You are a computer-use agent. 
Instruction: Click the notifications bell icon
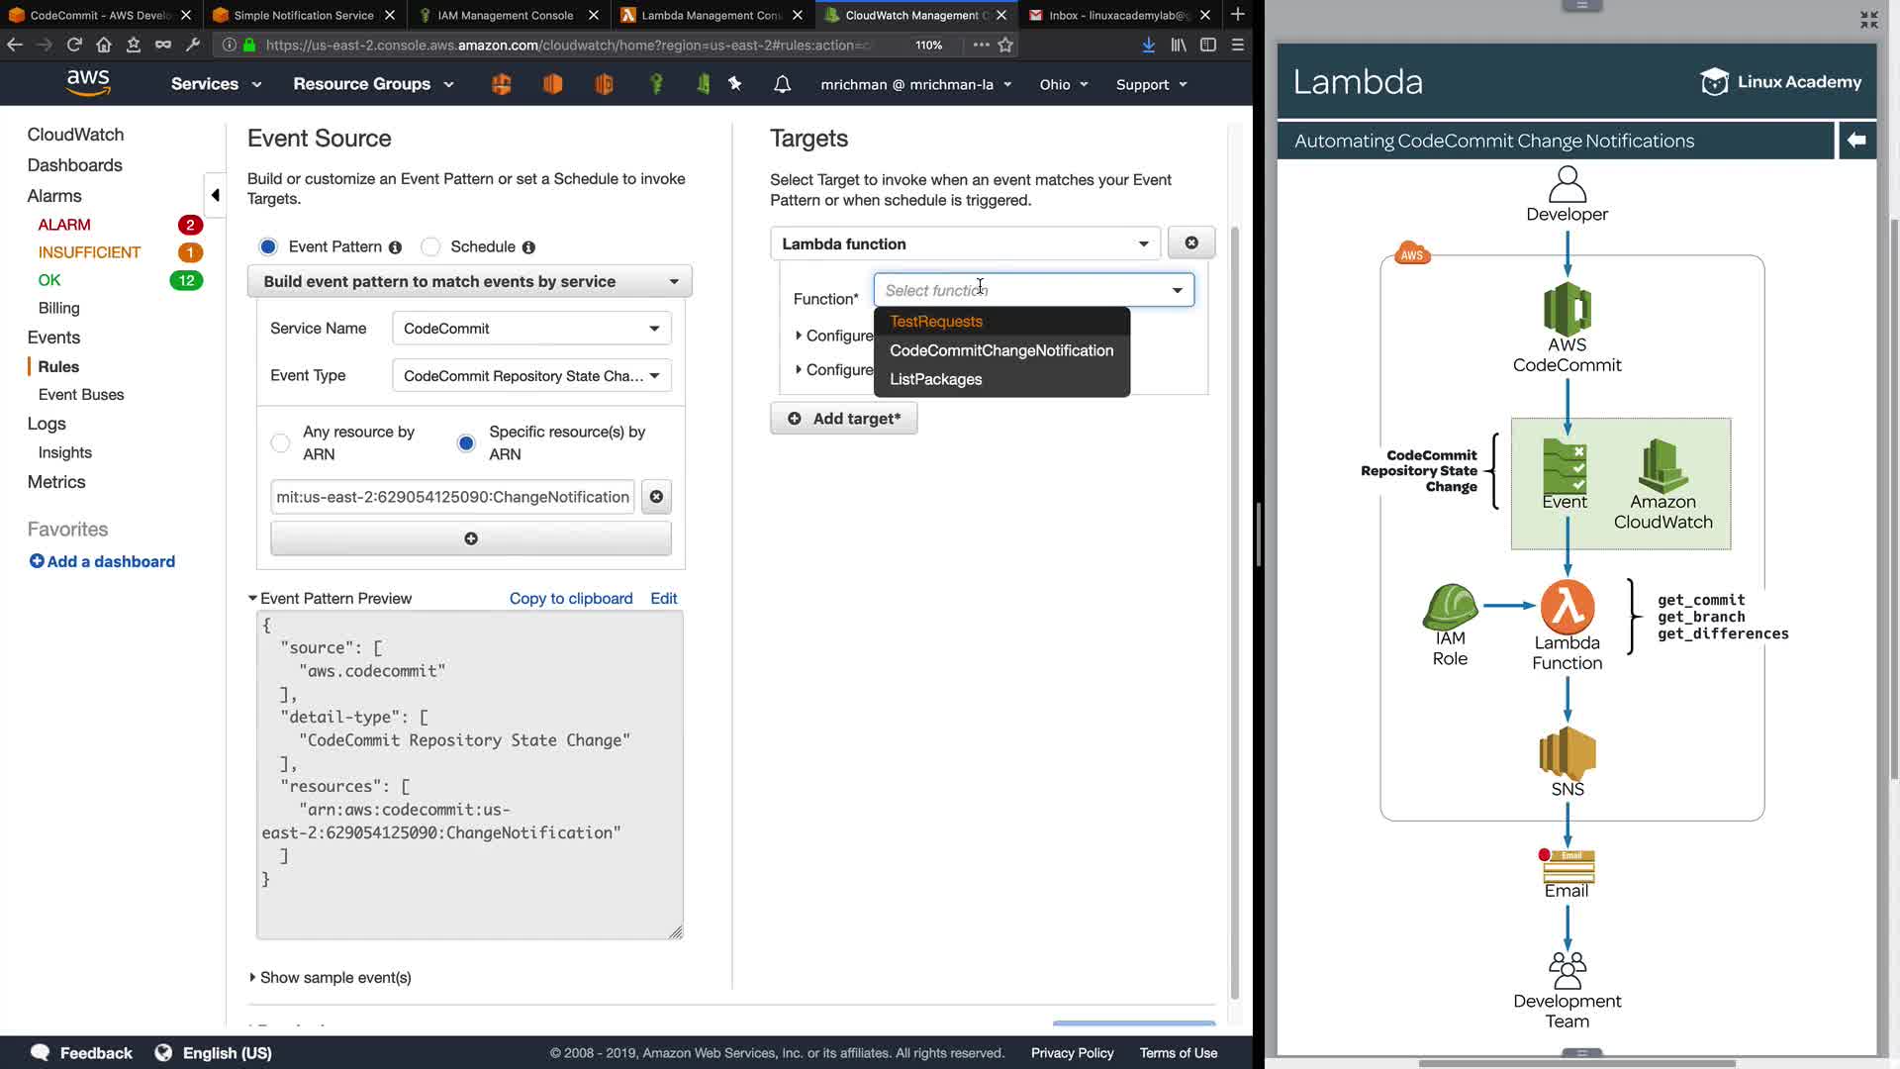click(782, 84)
